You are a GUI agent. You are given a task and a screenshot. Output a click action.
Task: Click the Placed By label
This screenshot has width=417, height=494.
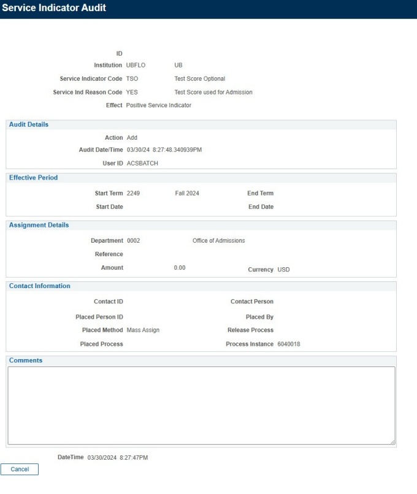tap(260, 317)
